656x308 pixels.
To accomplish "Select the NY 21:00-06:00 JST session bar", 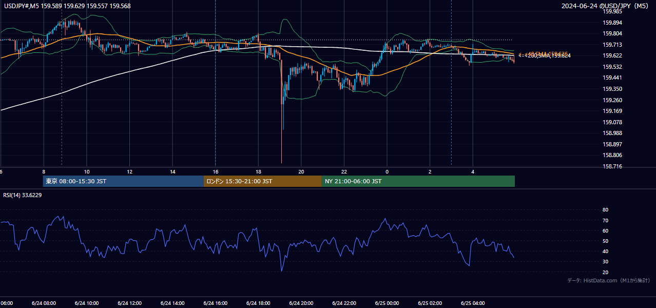I will [x=418, y=181].
